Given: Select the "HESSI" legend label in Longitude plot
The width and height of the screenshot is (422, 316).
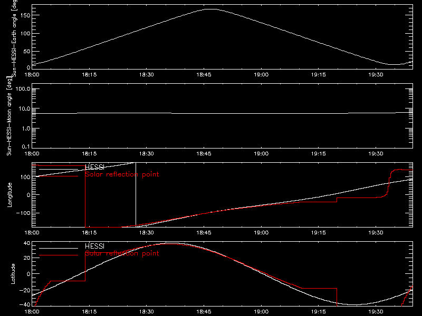Looking at the screenshot, I should [x=94, y=167].
